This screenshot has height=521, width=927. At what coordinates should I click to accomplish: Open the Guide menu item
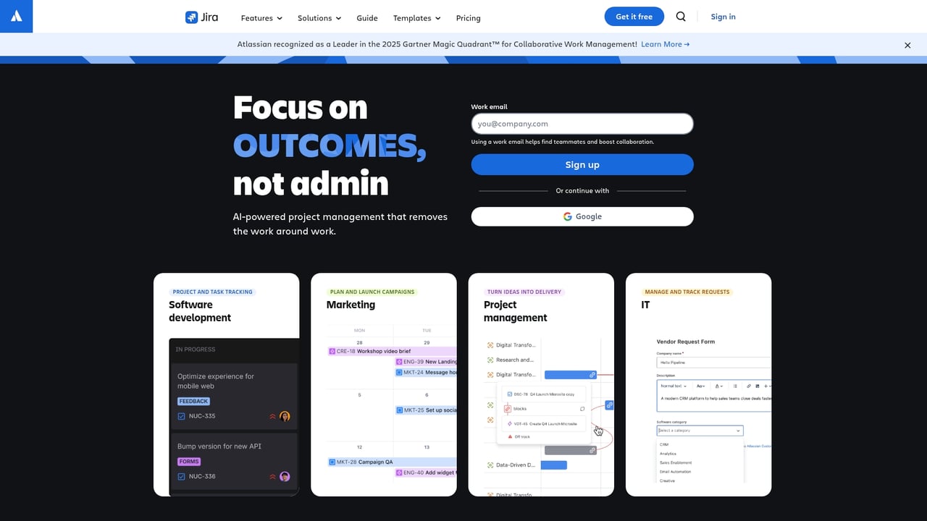pos(366,18)
